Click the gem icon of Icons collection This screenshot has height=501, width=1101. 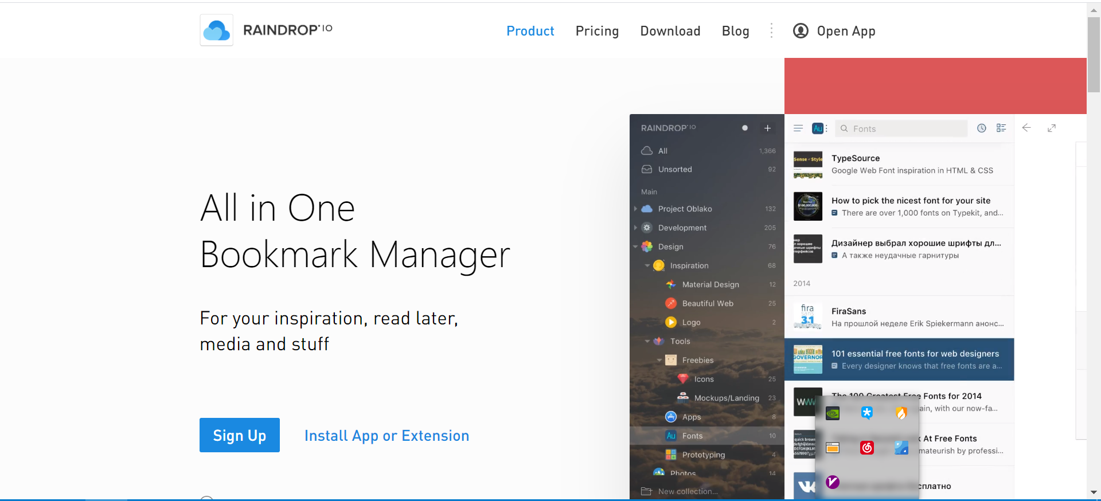[x=683, y=379]
